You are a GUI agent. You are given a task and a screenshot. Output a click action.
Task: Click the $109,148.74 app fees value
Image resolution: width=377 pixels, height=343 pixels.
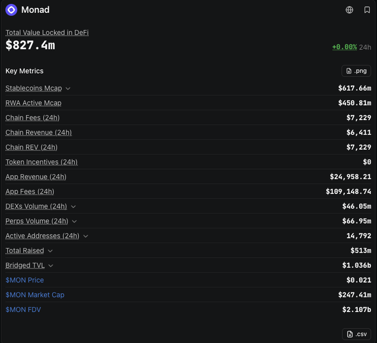pyautogui.click(x=348, y=192)
